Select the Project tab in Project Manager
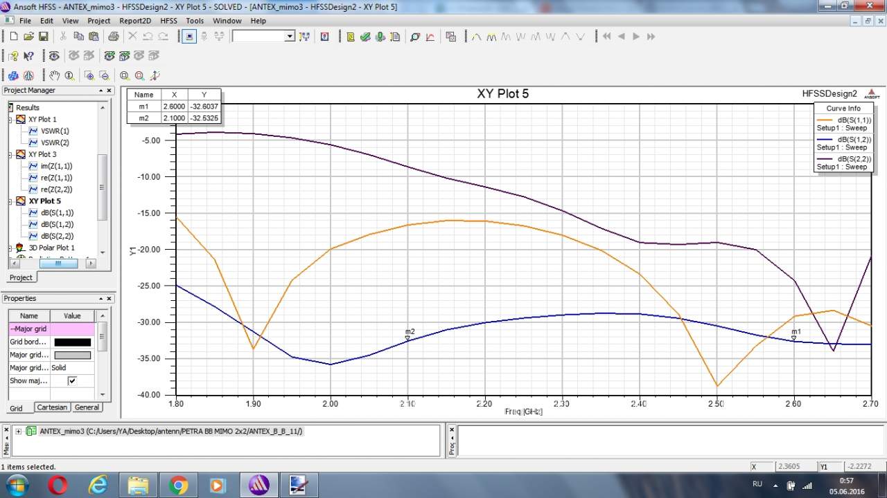887x498 pixels. [21, 277]
